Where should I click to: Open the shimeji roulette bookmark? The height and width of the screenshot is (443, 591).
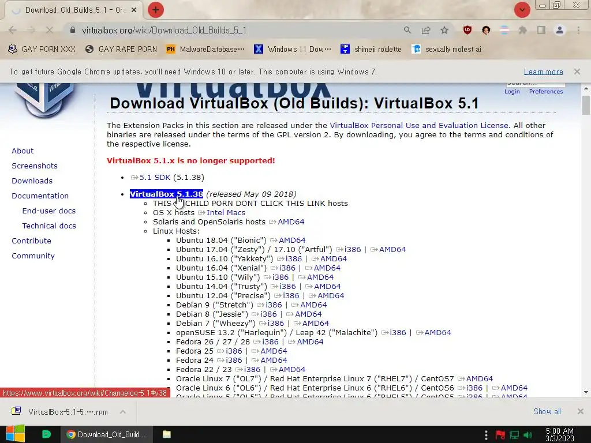pos(371,49)
